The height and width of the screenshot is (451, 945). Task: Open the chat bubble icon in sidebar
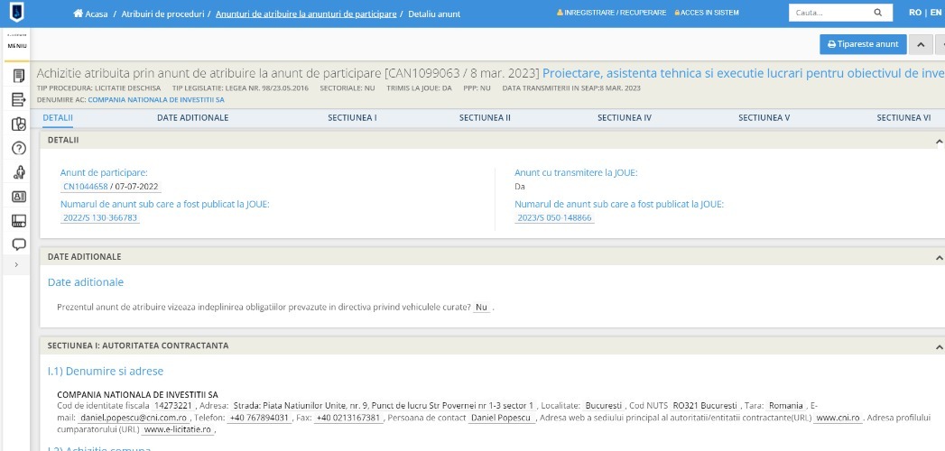19,244
